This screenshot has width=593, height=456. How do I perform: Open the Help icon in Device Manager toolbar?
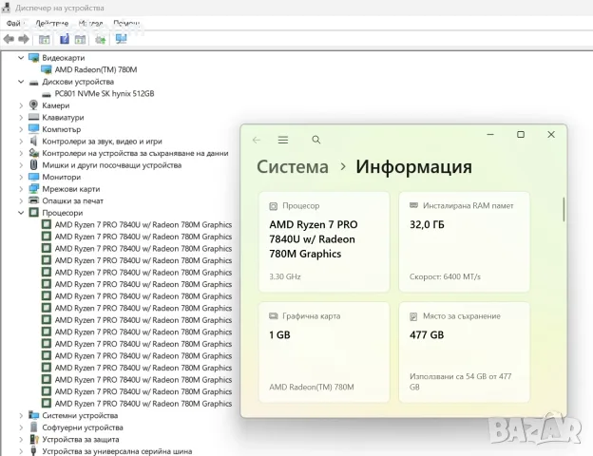point(65,39)
